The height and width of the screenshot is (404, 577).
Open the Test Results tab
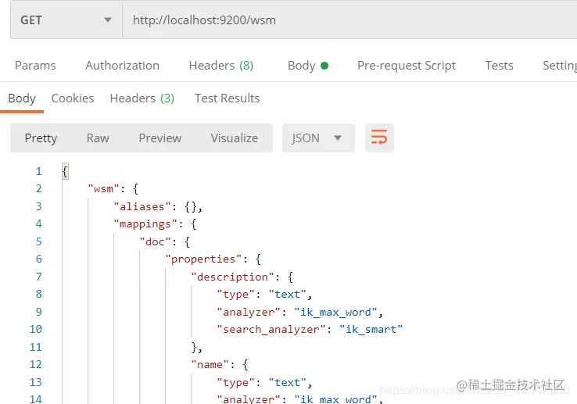tap(227, 98)
